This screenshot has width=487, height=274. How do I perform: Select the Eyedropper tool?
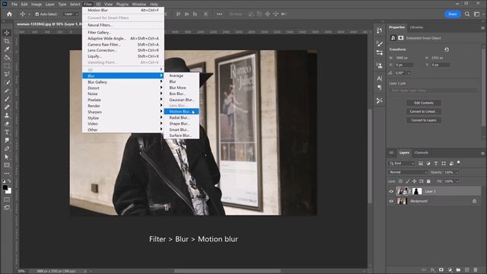coord(7,49)
